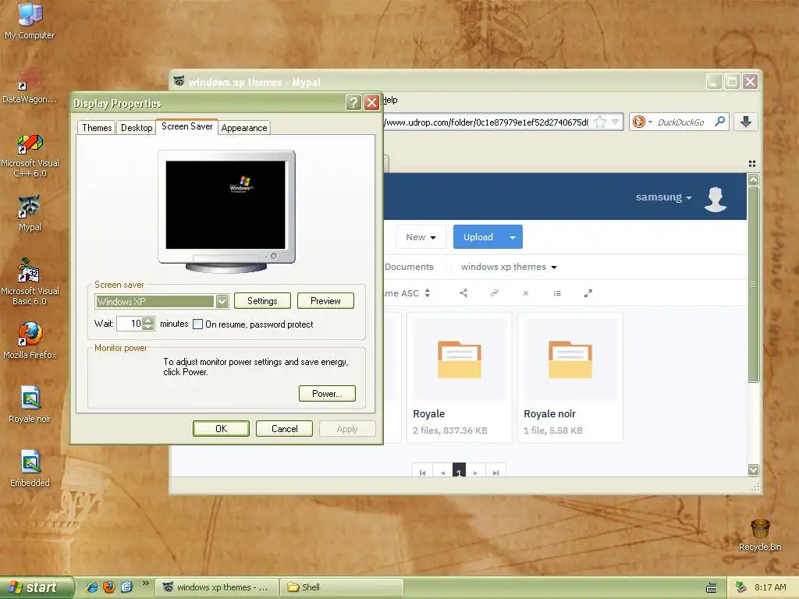
Task: Open the address bar history dropdown arrow
Action: point(615,122)
